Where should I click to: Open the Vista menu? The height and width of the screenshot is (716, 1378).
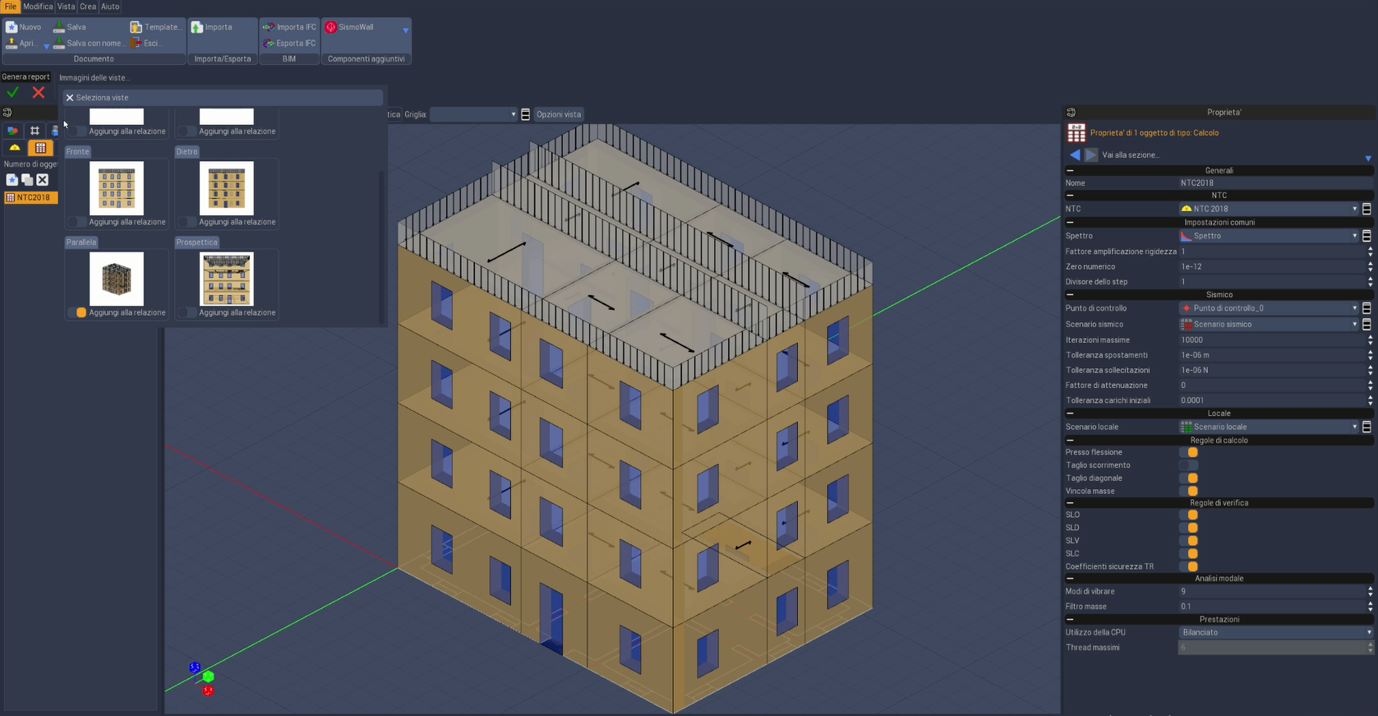[x=66, y=7]
